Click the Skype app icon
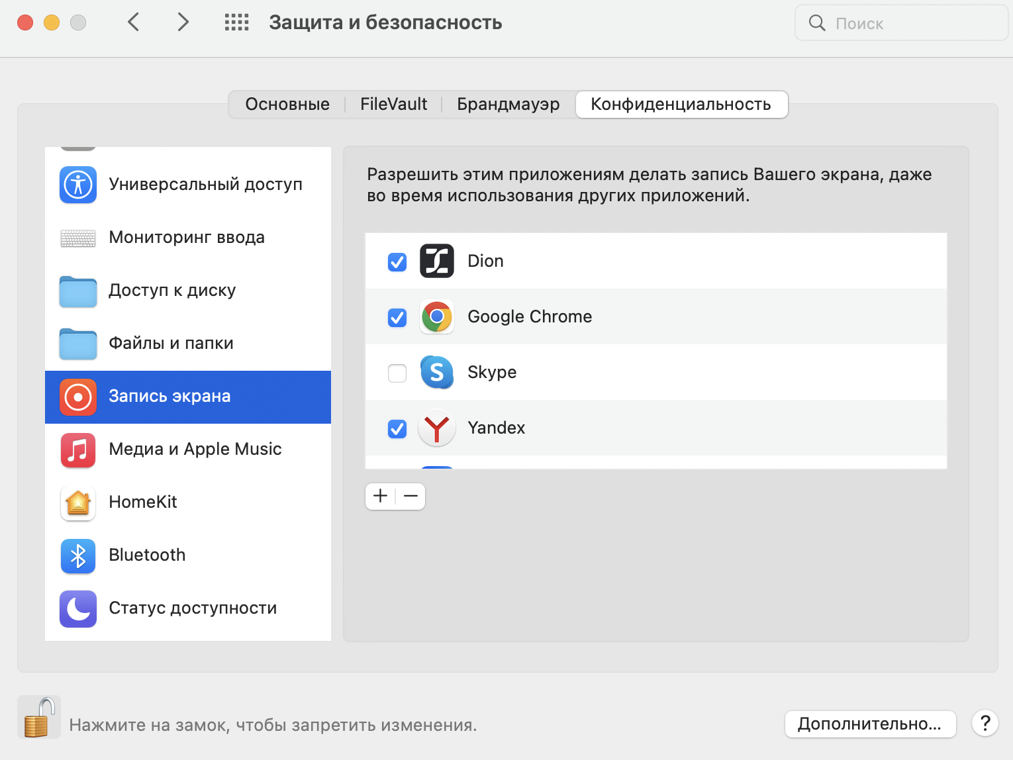This screenshot has width=1013, height=760. click(437, 372)
